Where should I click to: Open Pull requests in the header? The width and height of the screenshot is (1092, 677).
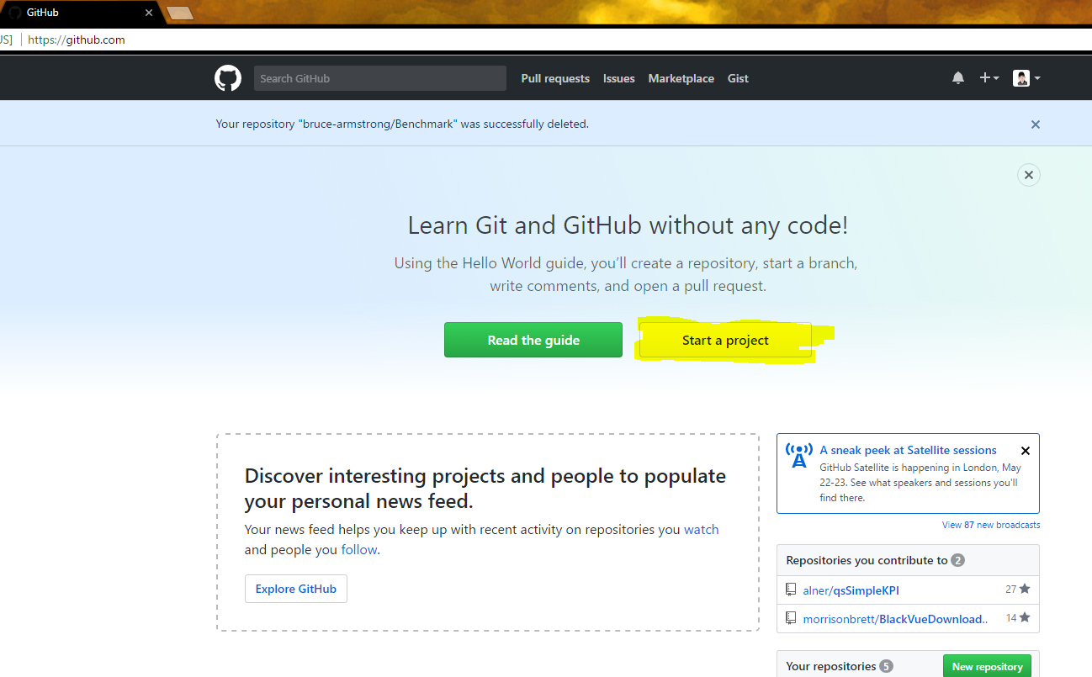click(555, 78)
